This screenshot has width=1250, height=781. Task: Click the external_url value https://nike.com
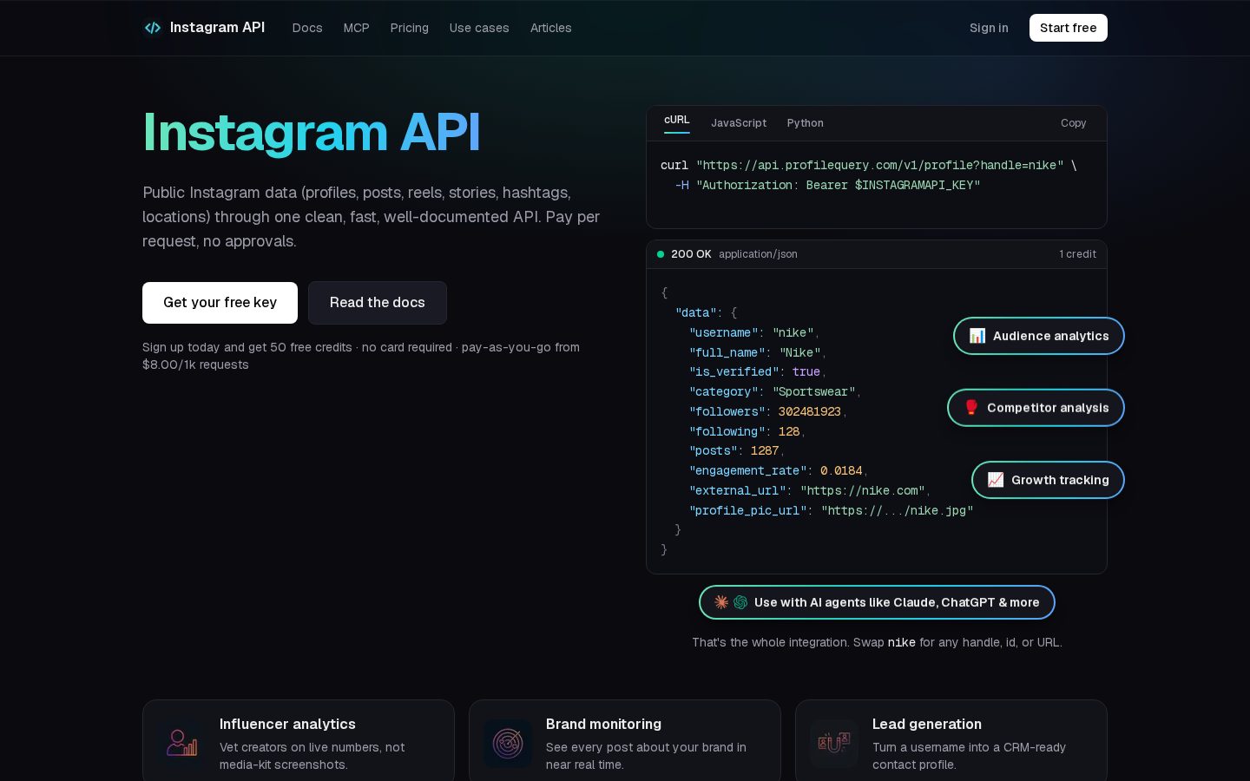862,490
